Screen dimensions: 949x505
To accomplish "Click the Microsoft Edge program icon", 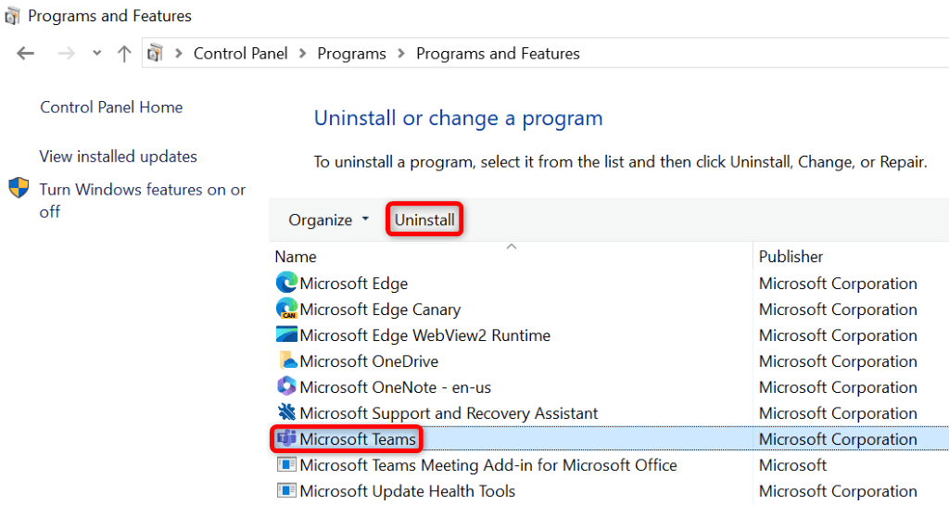I will (x=286, y=284).
